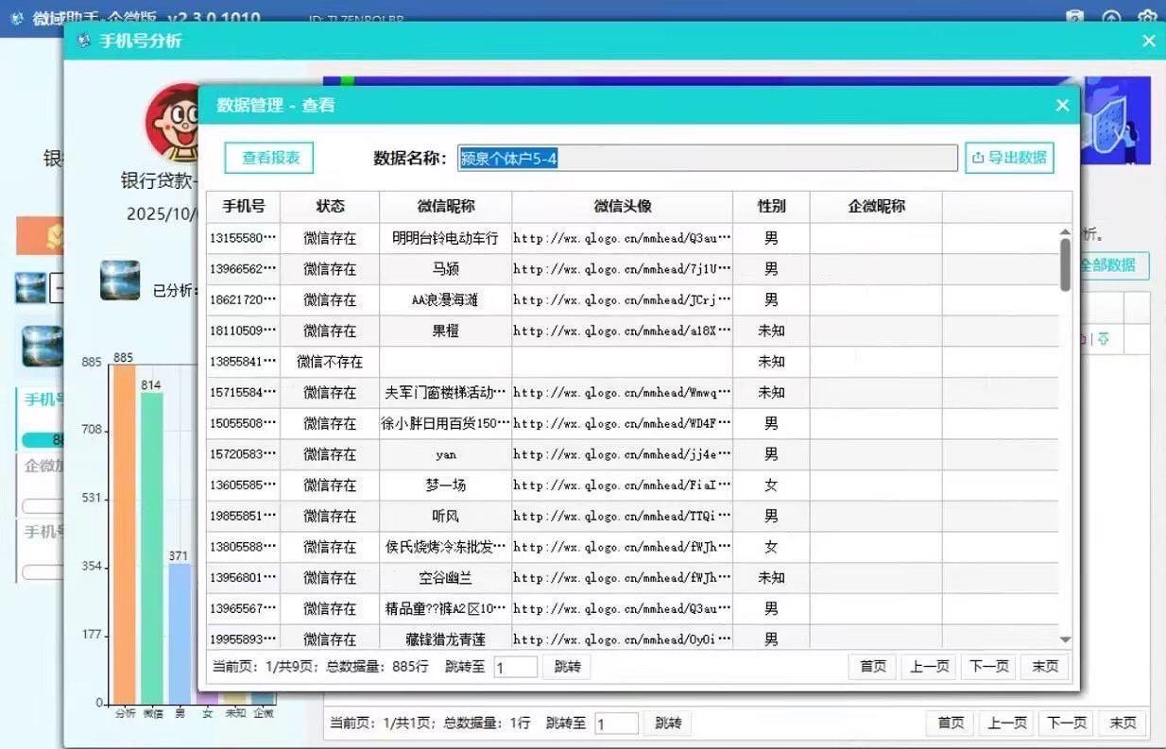Image resolution: width=1166 pixels, height=749 pixels.
Task: Go to 下一页 in 数据管理 dialog
Action: tap(988, 667)
